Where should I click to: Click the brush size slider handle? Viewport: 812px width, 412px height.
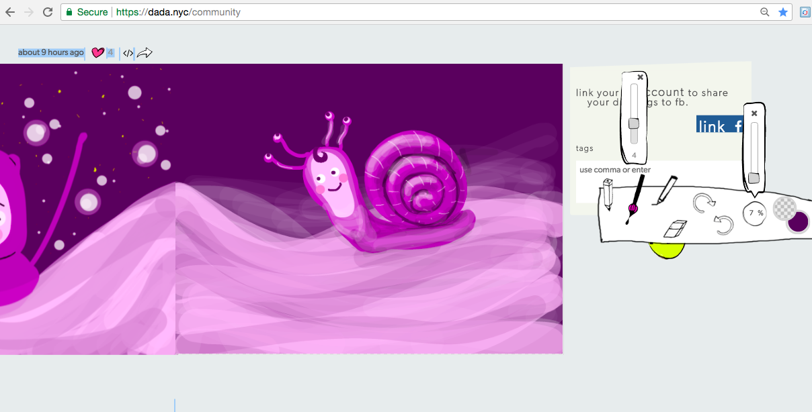(633, 123)
